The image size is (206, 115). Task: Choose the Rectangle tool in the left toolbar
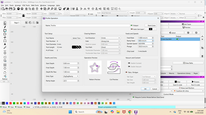point(5,31)
